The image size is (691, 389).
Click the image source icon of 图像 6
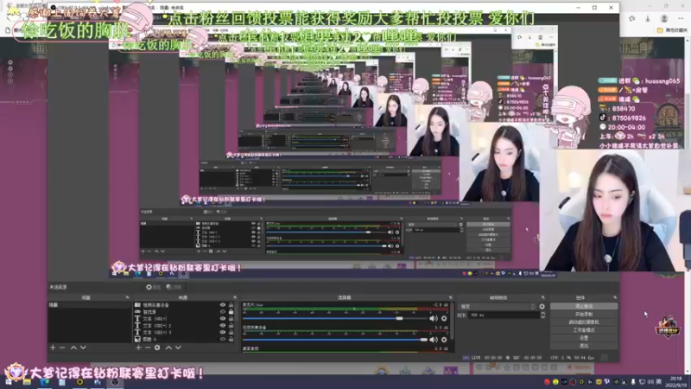tap(137, 339)
